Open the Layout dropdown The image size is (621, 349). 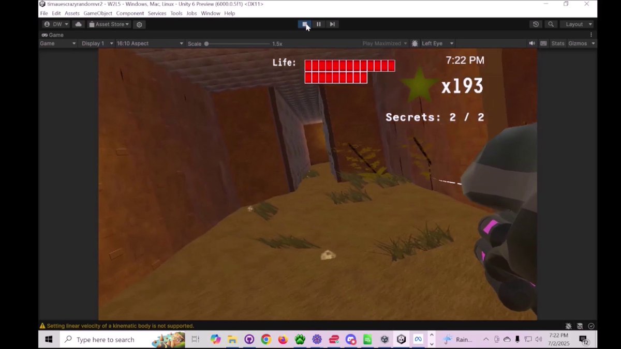(x=576, y=24)
